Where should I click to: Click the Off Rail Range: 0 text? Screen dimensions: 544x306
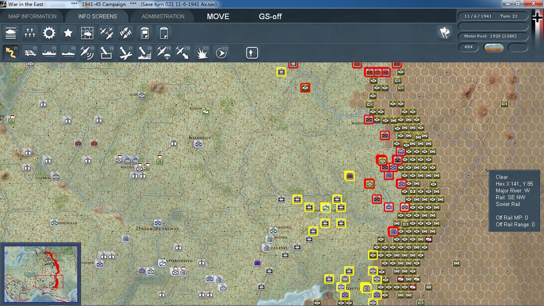coord(515,224)
